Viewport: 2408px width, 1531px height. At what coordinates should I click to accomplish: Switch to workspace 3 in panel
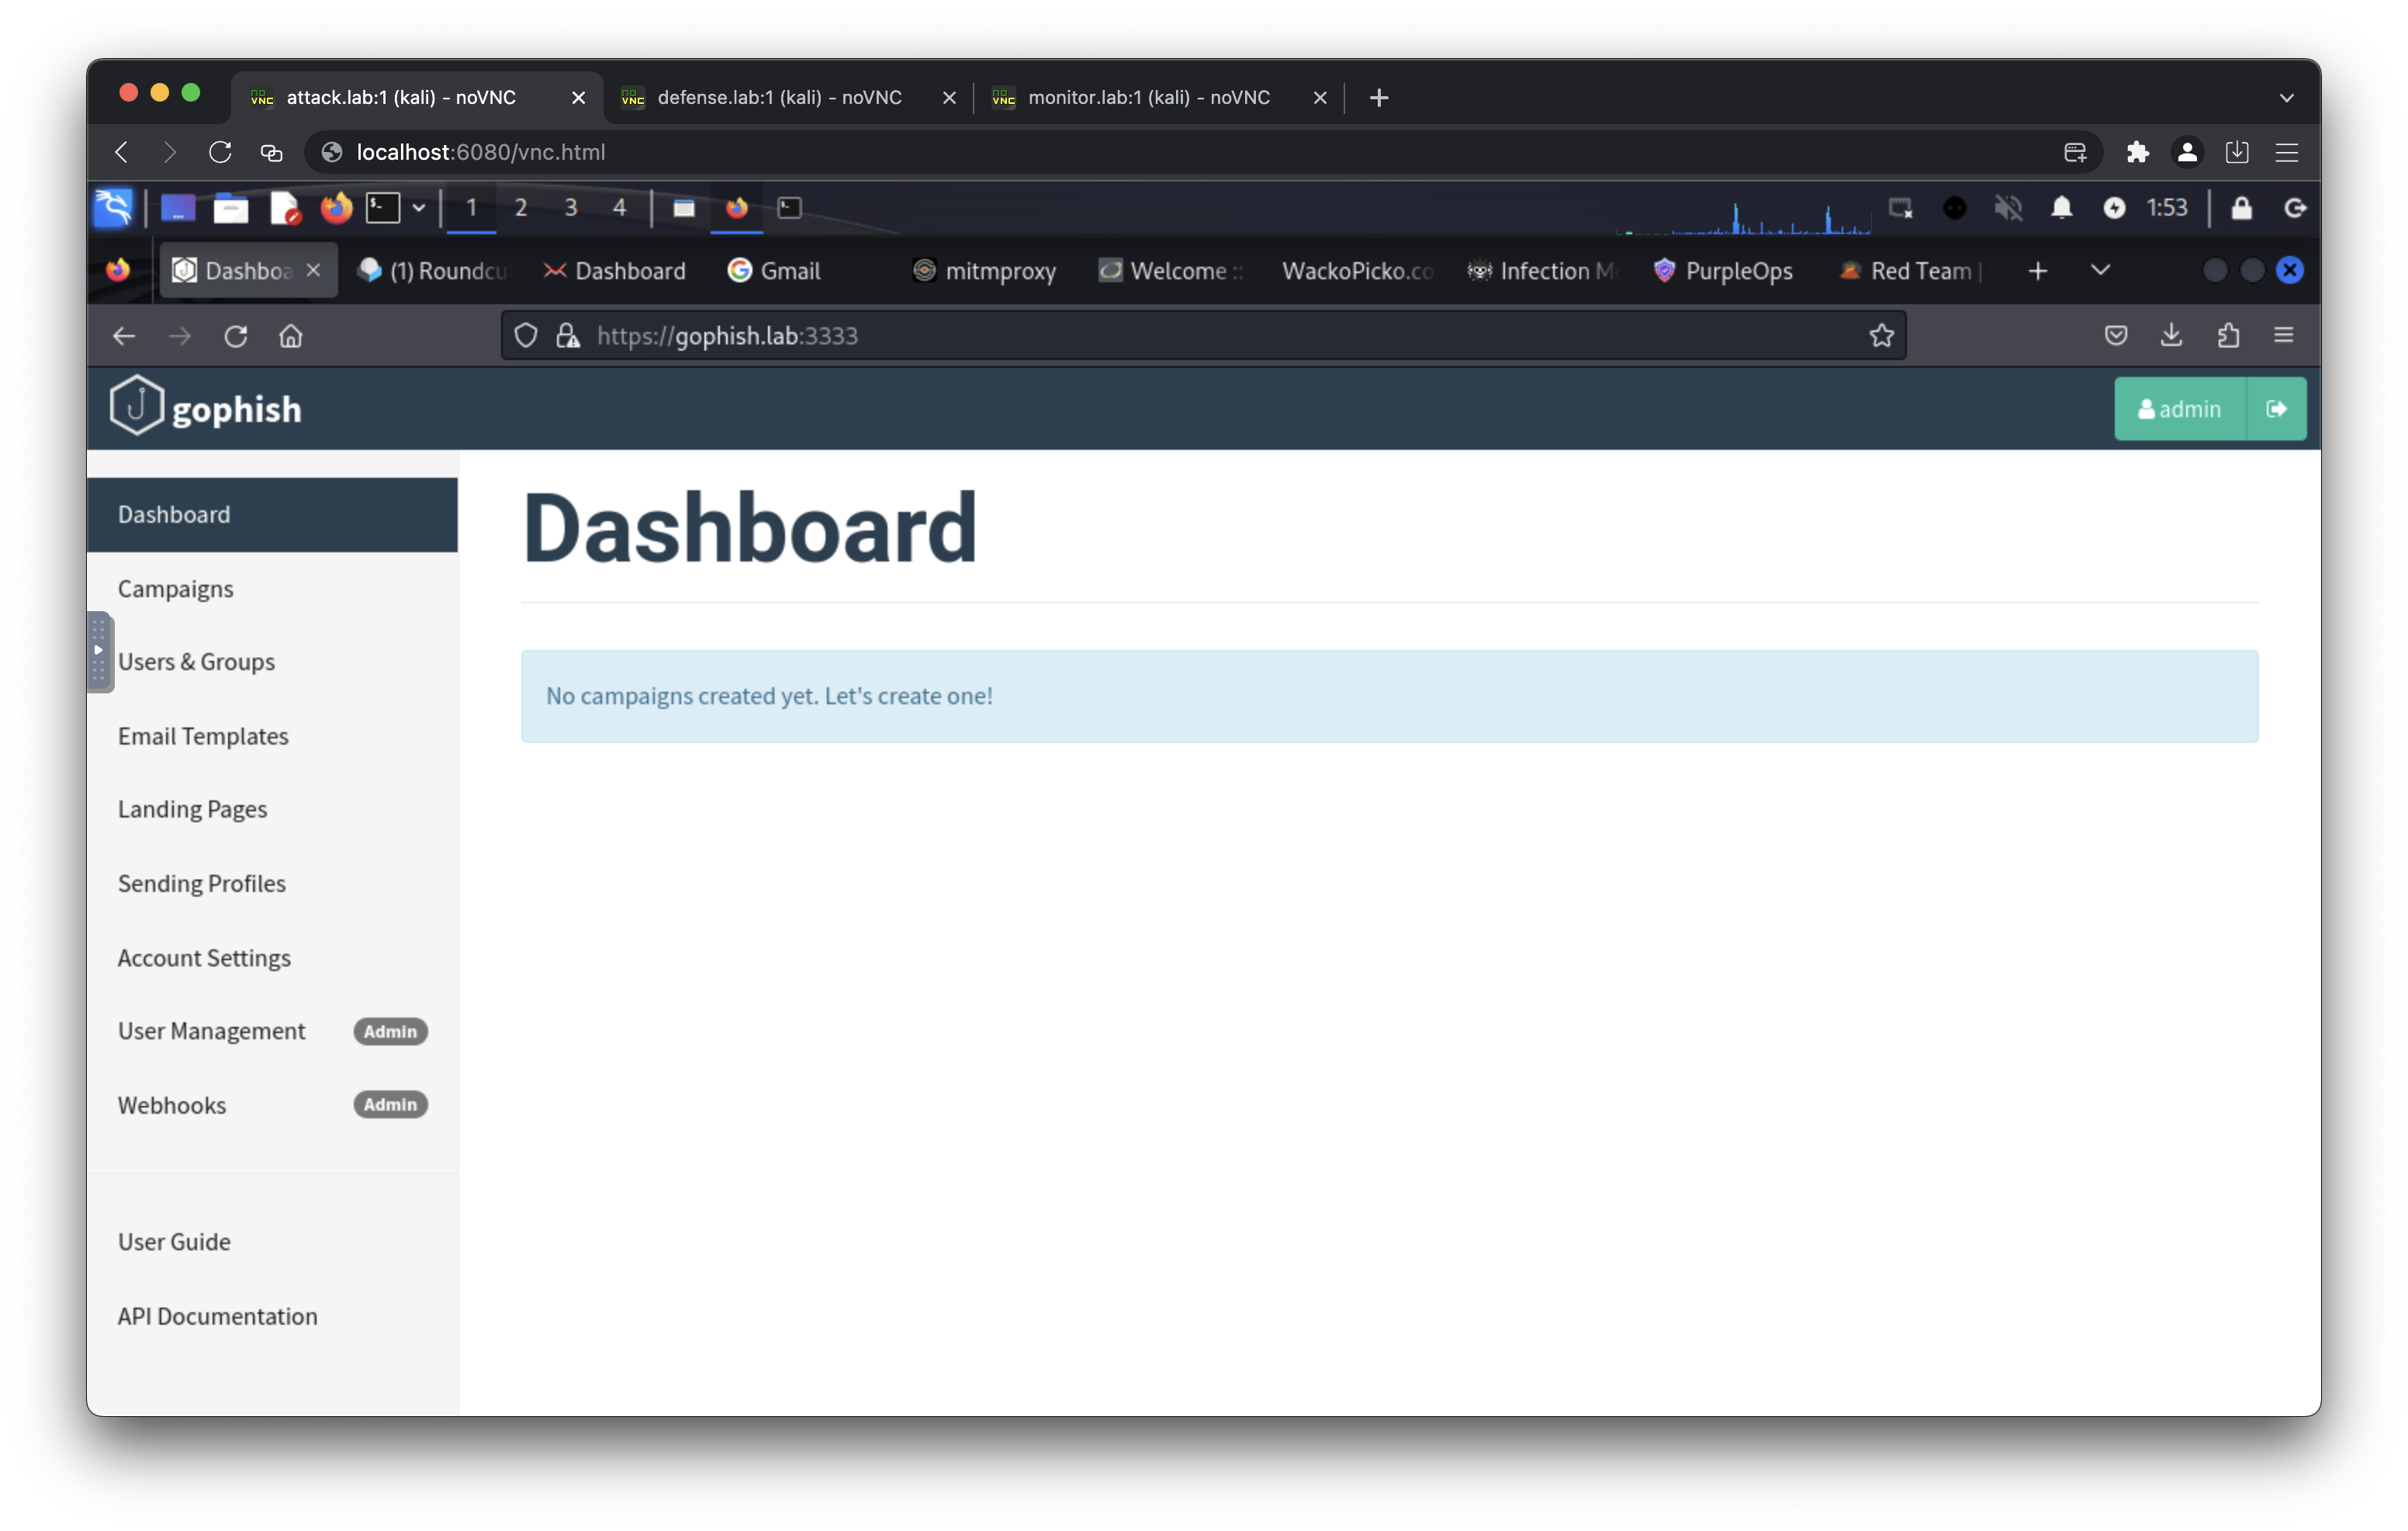[x=570, y=208]
